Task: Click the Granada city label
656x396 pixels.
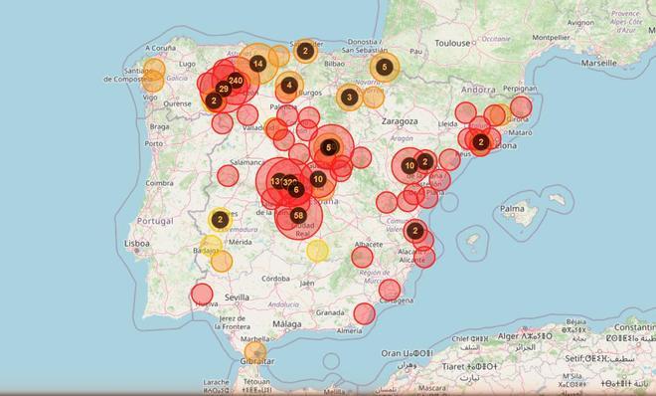Action: point(330,312)
